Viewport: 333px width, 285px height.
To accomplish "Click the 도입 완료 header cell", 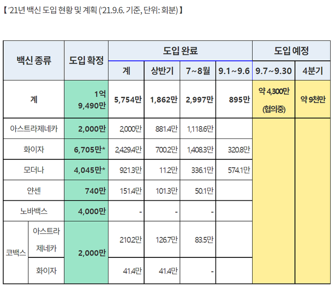I will pos(180,51).
